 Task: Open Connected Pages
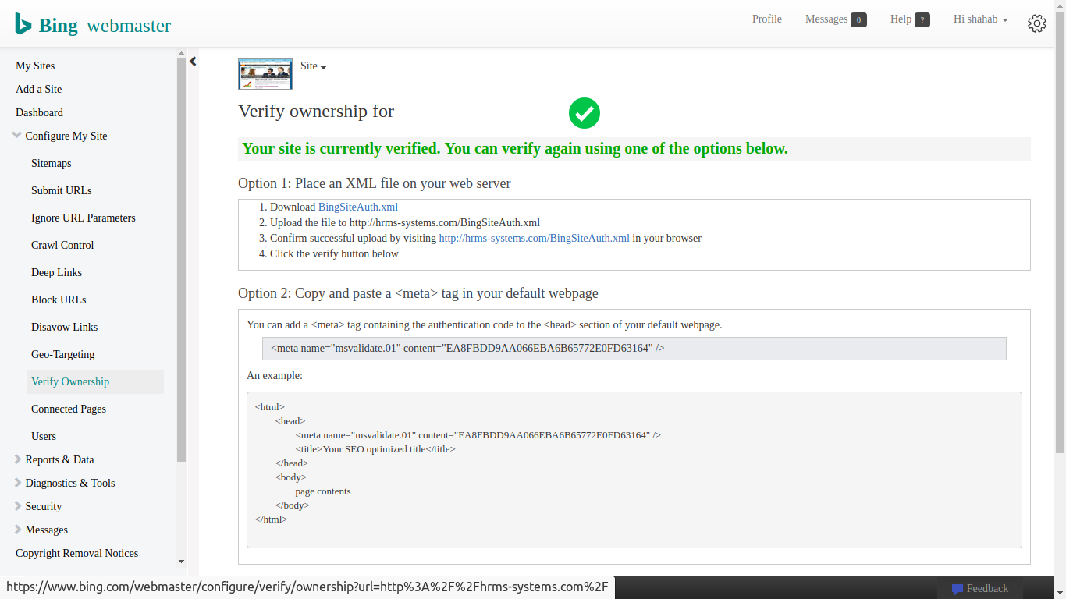pos(69,409)
